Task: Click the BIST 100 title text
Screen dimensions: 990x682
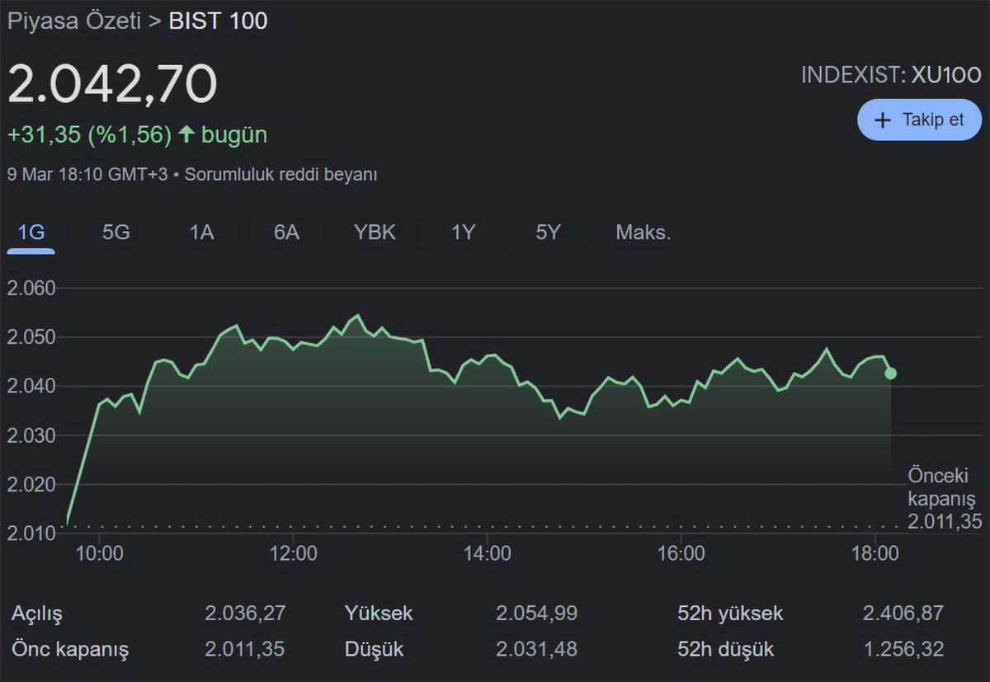Action: 218,21
